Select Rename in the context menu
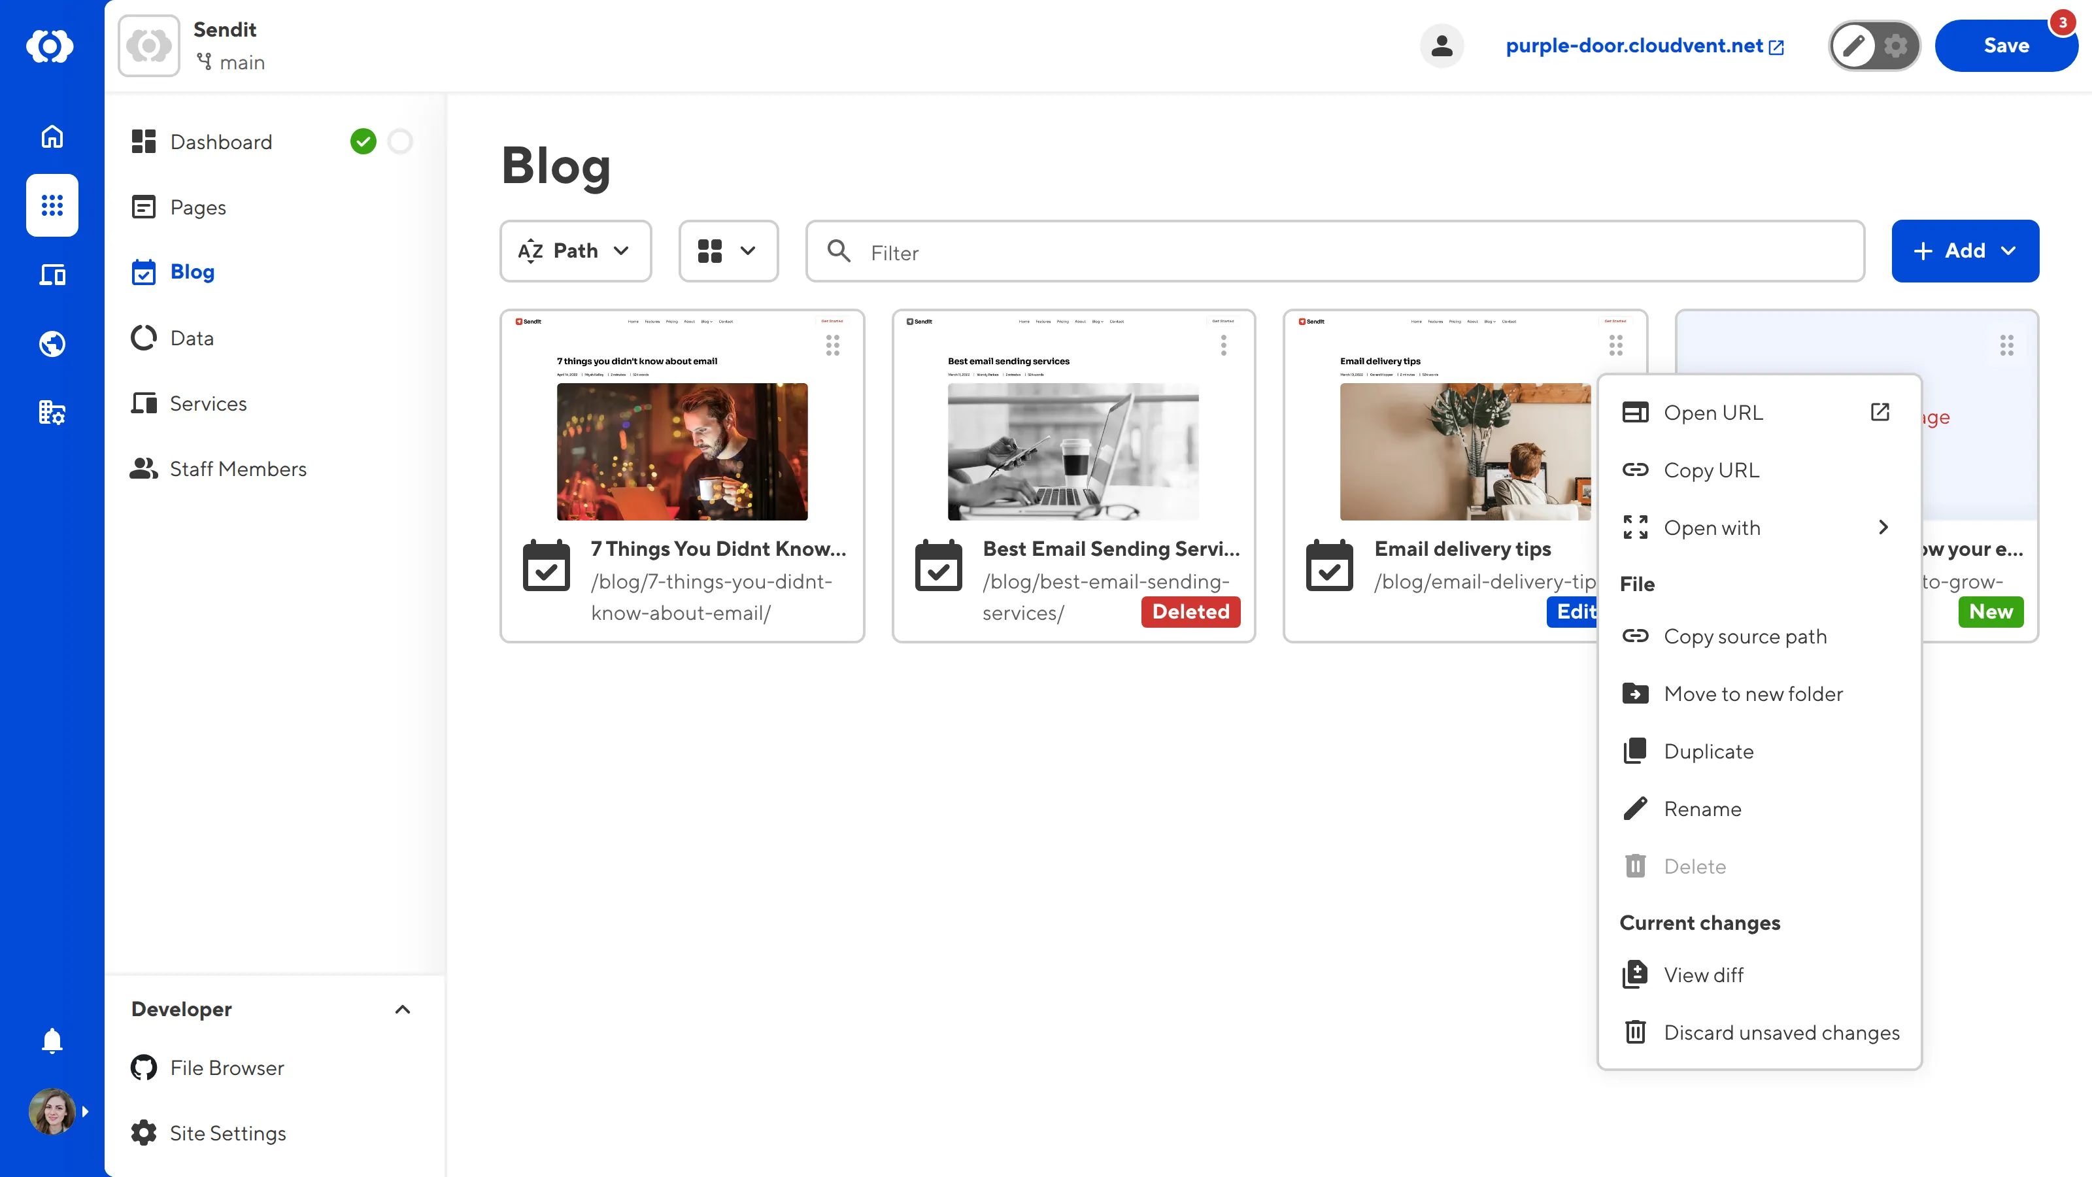This screenshot has height=1177, width=2092. [1702, 808]
